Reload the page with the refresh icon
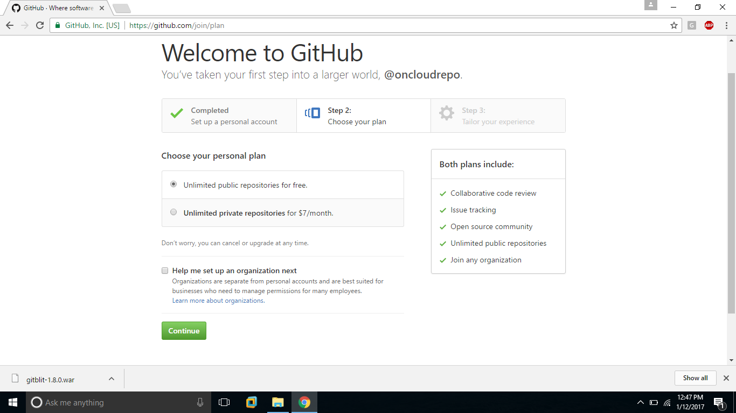Screen dimensions: 736x413 [x=40, y=25]
